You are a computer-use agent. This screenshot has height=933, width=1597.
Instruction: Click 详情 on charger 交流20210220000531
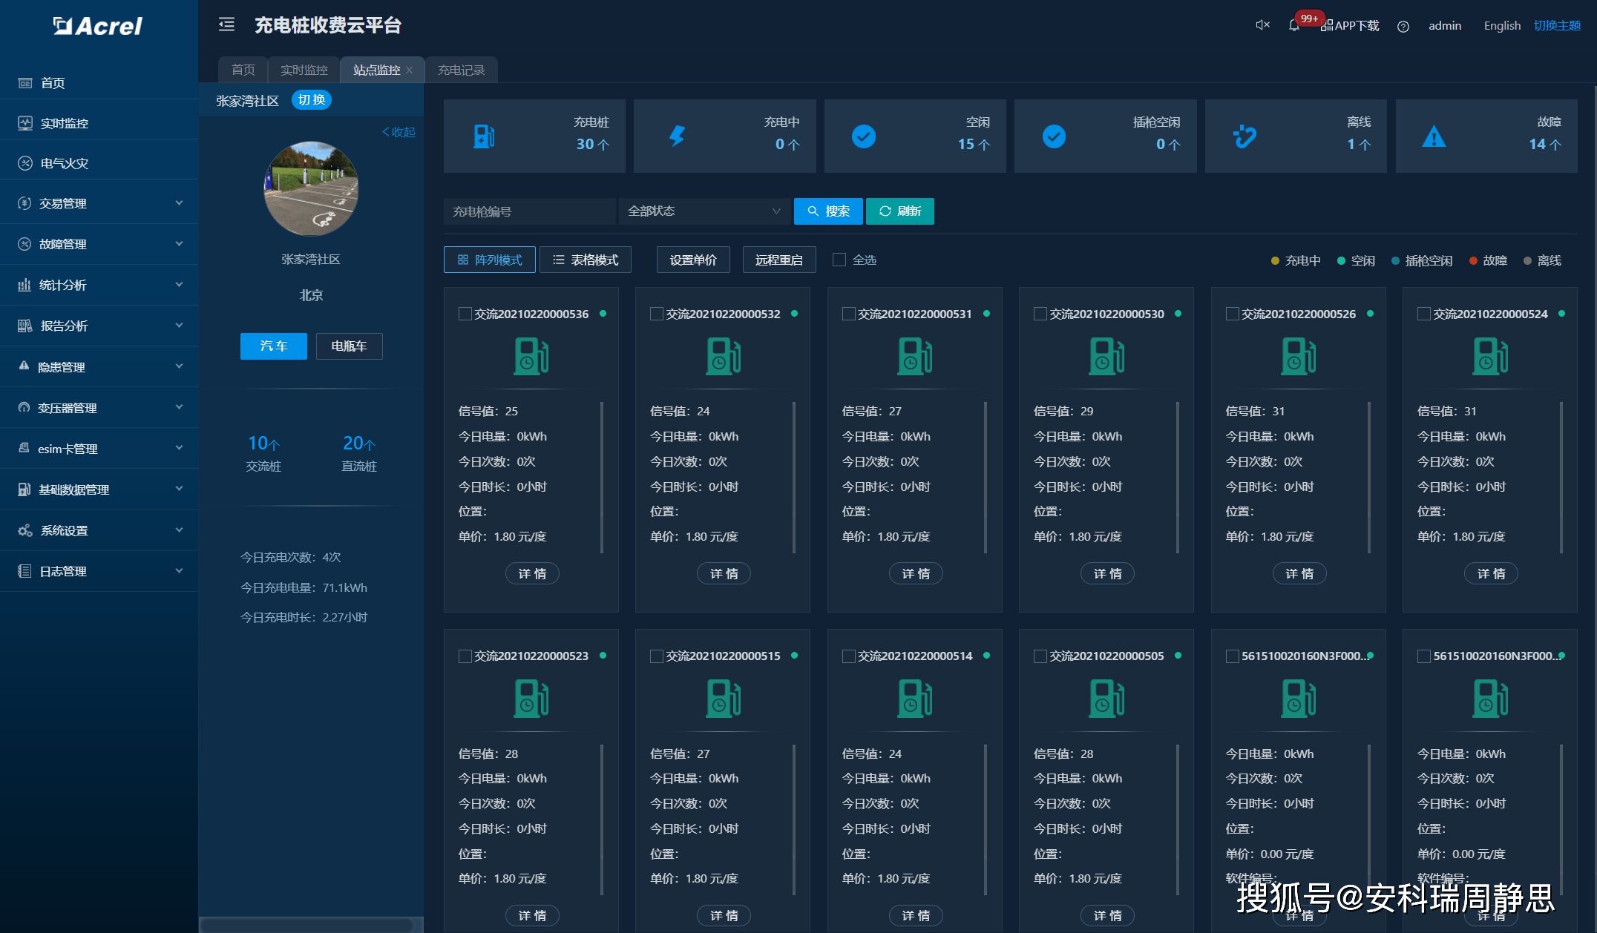point(915,573)
